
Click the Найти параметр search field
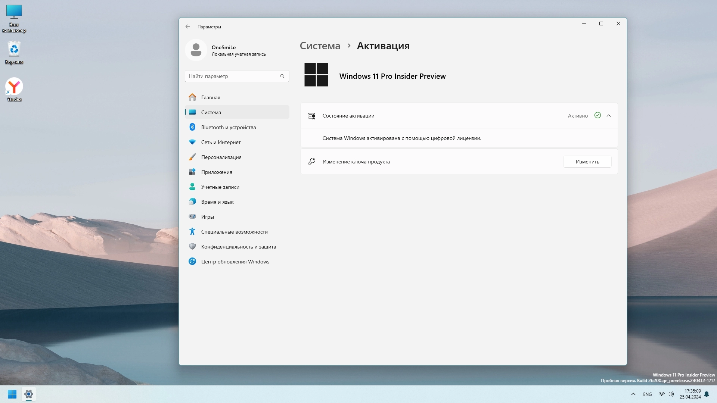pos(232,76)
